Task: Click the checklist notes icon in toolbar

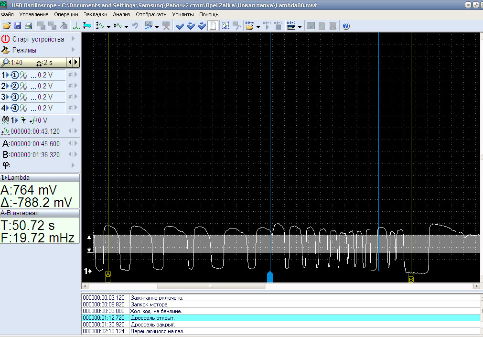Action: click(213, 26)
